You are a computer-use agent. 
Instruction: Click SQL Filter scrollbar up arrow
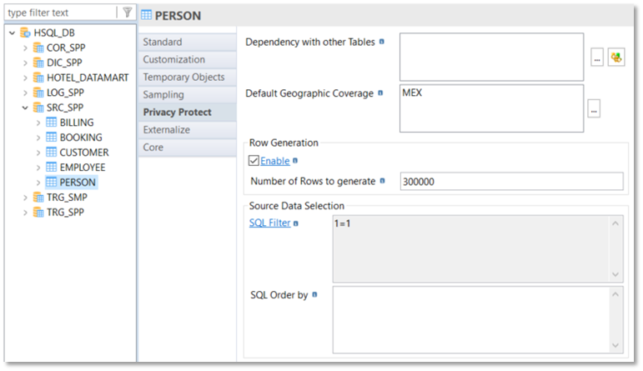click(615, 223)
